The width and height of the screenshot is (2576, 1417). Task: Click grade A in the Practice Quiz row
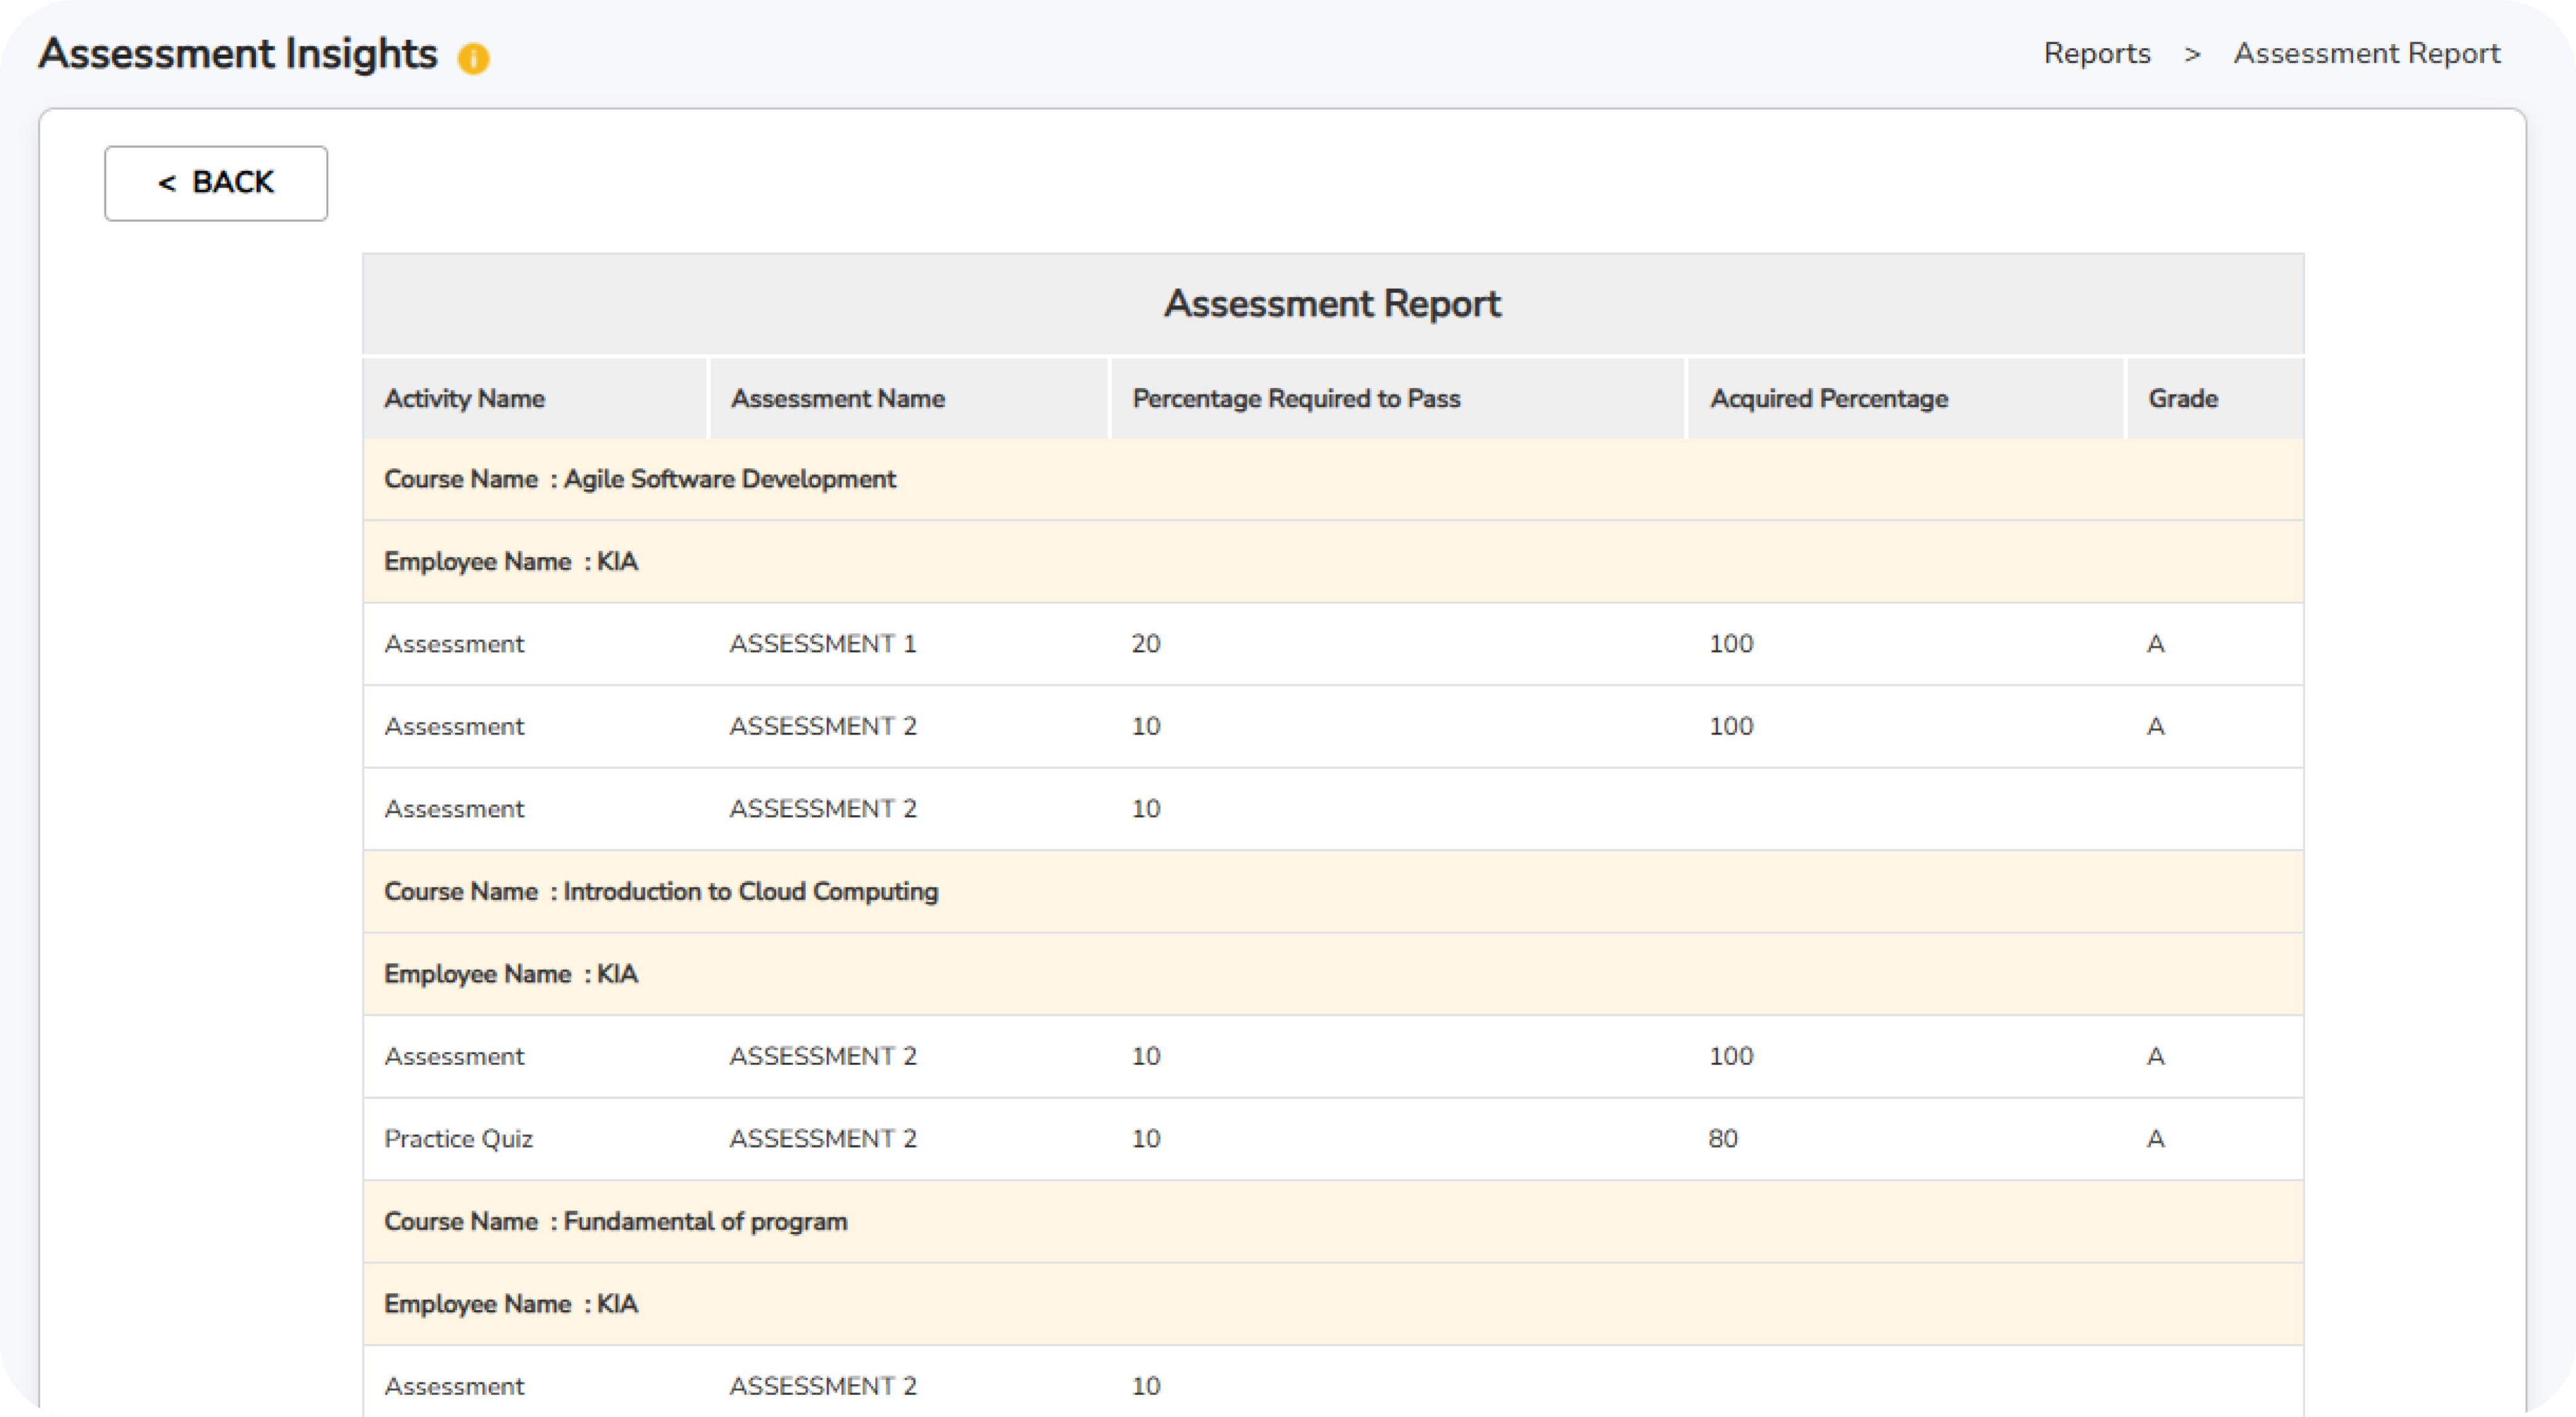point(2156,1139)
